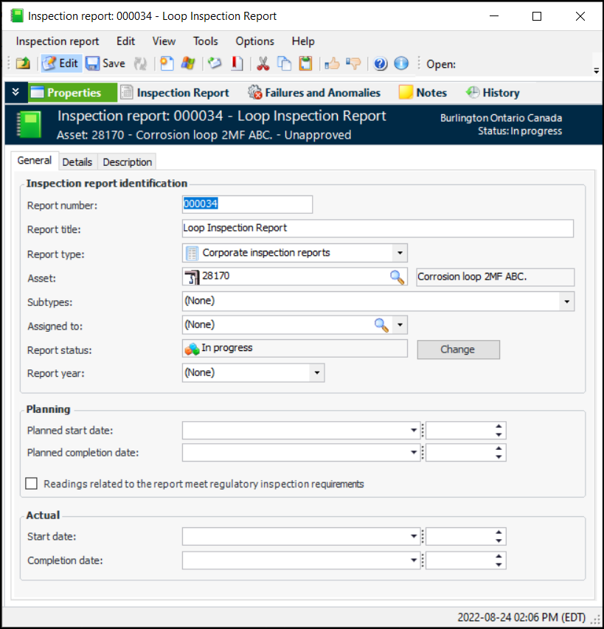Screen dimensions: 604x629
Task: Switch to the Details tab
Action: [77, 162]
